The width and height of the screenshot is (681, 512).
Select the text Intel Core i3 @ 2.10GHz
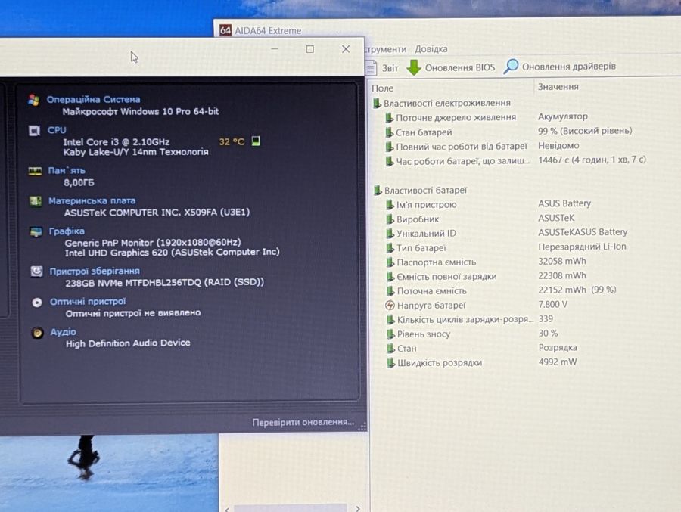pyautogui.click(x=117, y=142)
